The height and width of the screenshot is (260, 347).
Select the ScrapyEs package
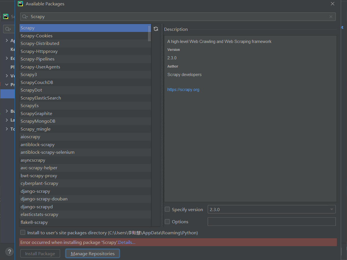85,106
